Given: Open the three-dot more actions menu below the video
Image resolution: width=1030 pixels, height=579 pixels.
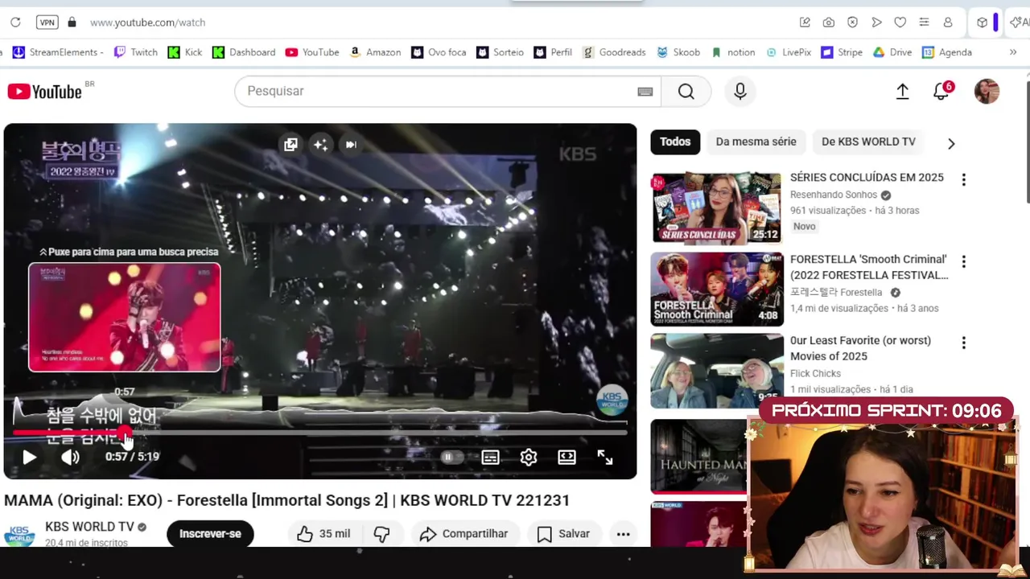Looking at the screenshot, I should (623, 533).
